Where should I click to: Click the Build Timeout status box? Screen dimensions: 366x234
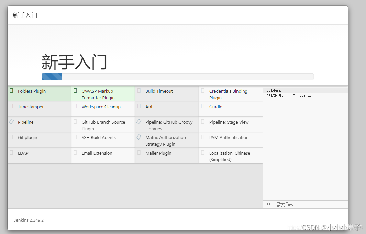139,90
